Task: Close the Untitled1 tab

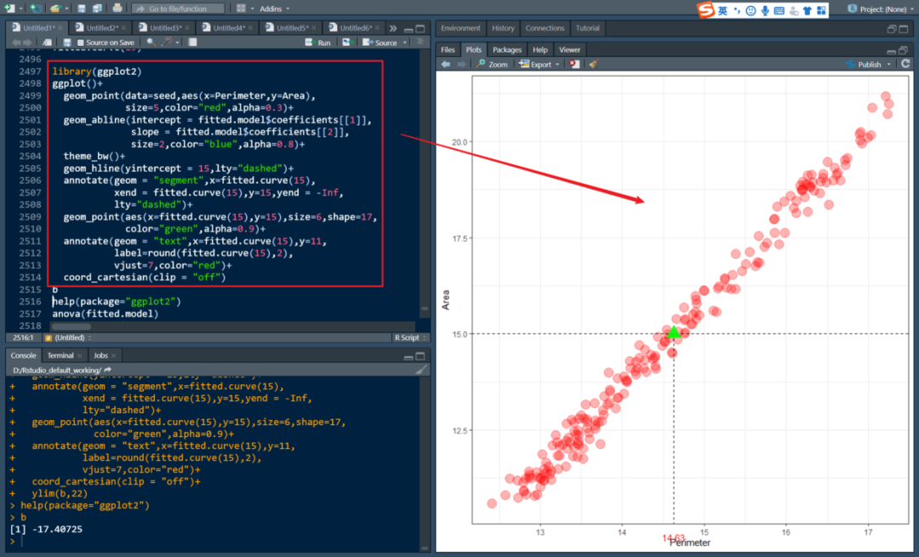Action: point(60,27)
